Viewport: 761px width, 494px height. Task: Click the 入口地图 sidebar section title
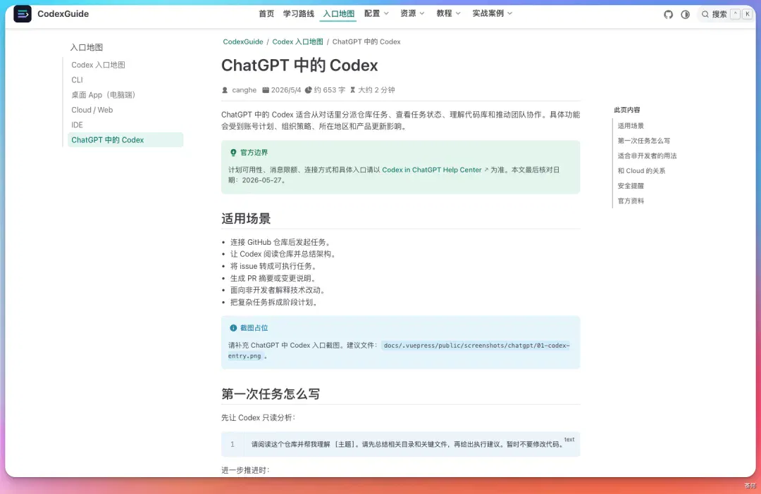pos(87,48)
